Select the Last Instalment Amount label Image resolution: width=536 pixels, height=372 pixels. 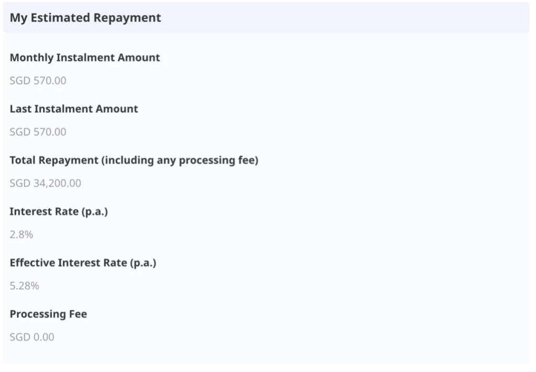coord(74,109)
